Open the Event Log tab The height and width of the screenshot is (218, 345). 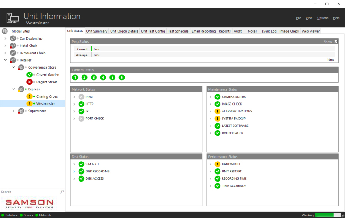[269, 31]
